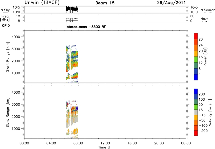
Task: Click the yellow 16-20 dB Power colorbar segment
Action: (x=196, y=54)
